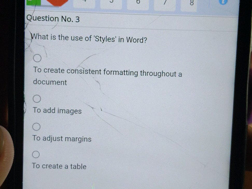Select the 'To adjust margins' option

62,139
